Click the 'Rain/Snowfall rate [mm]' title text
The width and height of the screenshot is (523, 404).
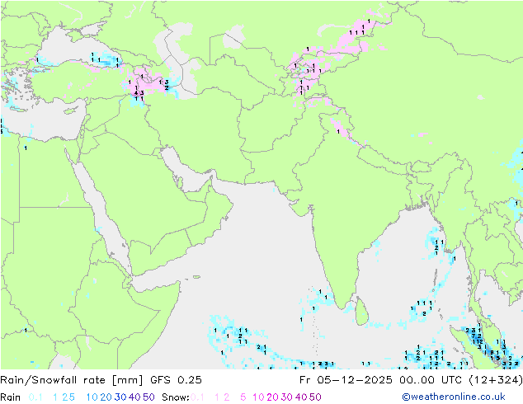click(72, 379)
